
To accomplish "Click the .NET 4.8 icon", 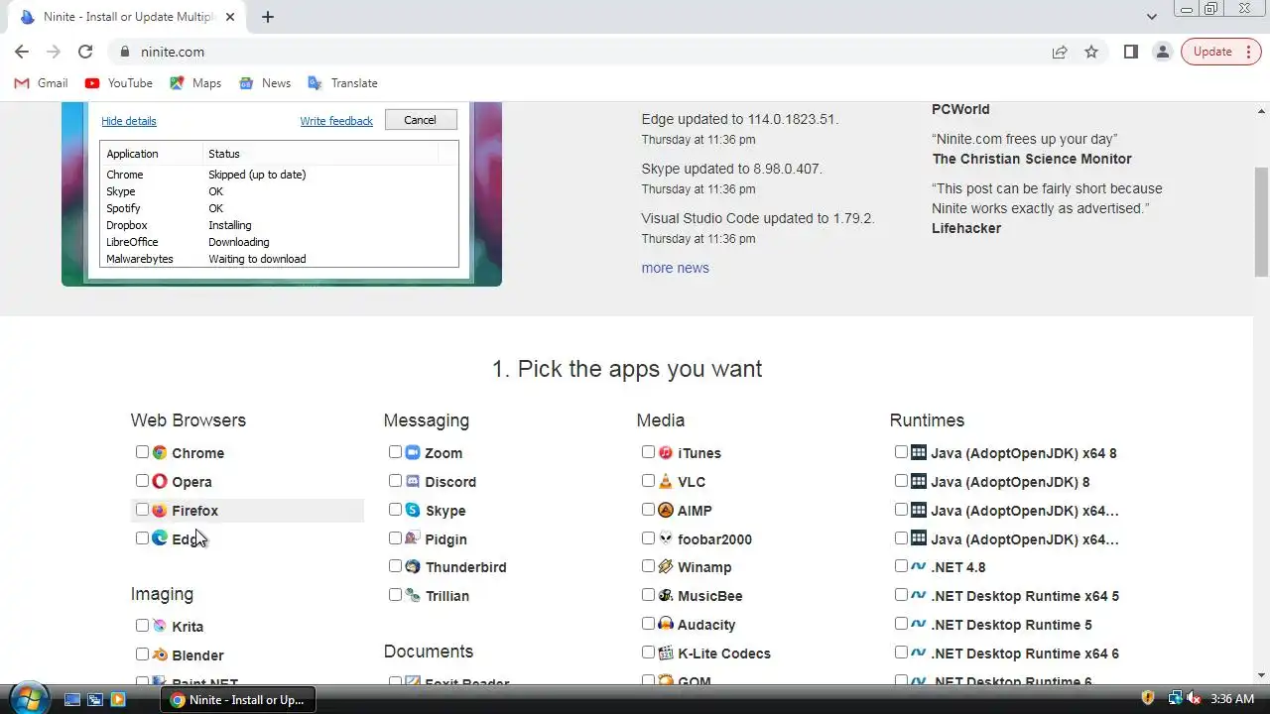I will (x=919, y=566).
